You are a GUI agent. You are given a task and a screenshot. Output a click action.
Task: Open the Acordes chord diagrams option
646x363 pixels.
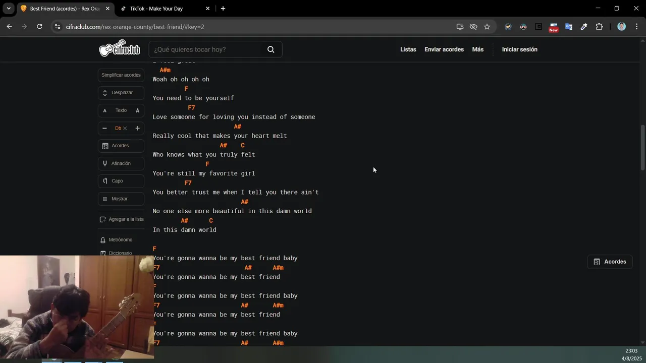(121, 146)
